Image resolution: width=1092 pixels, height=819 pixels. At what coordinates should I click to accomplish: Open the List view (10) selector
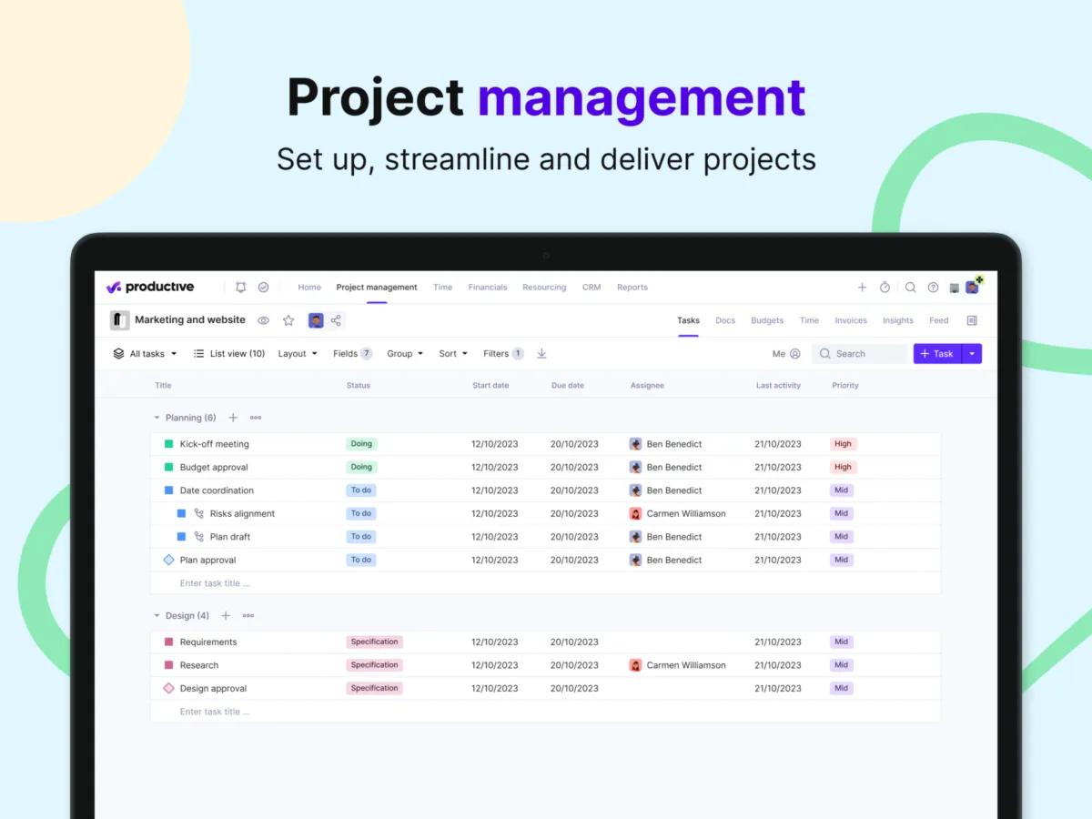tap(229, 354)
